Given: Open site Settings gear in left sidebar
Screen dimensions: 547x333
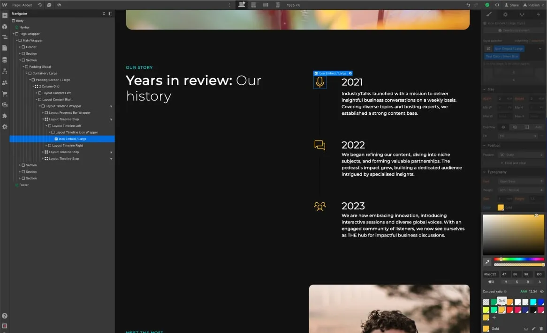Looking at the screenshot, I should click(x=5, y=127).
